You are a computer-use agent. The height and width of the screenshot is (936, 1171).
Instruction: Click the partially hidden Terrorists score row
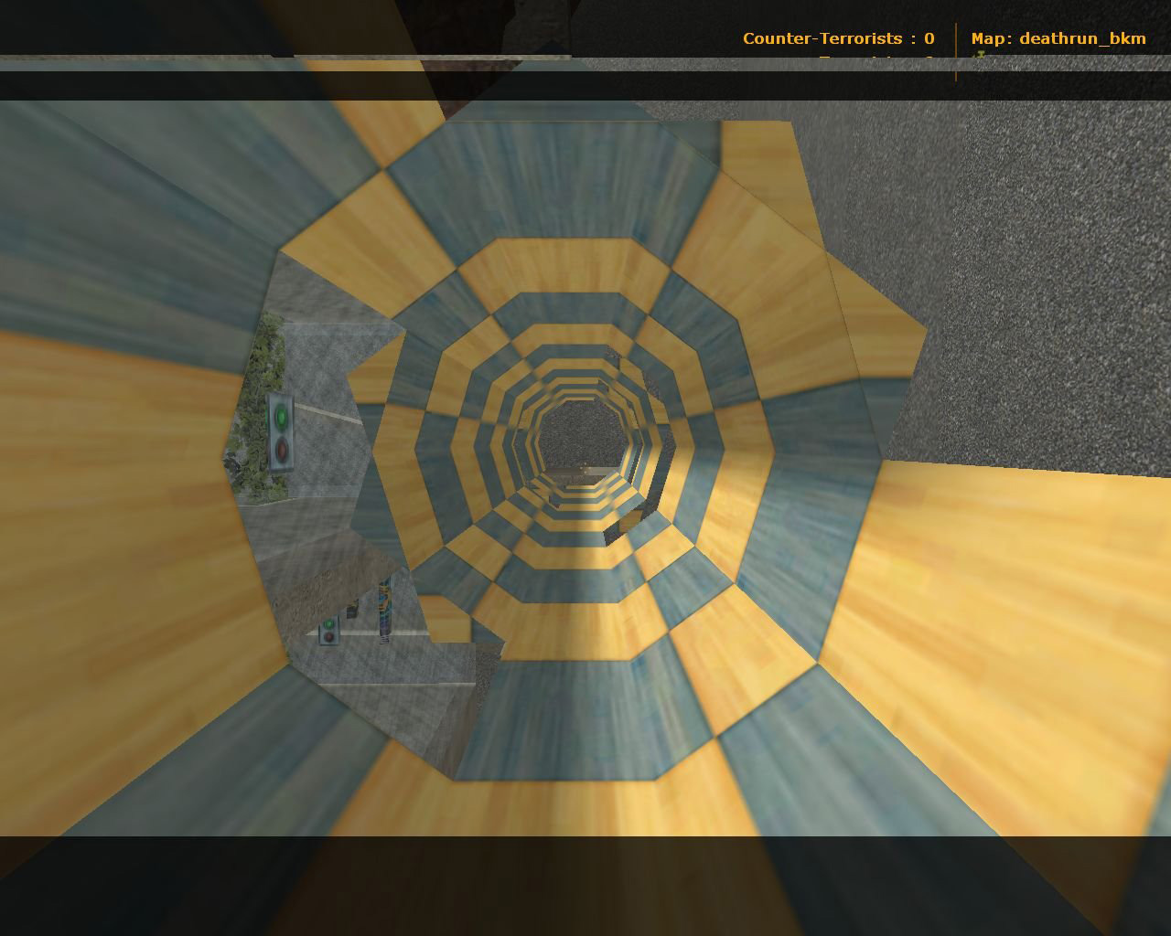[x=876, y=58]
